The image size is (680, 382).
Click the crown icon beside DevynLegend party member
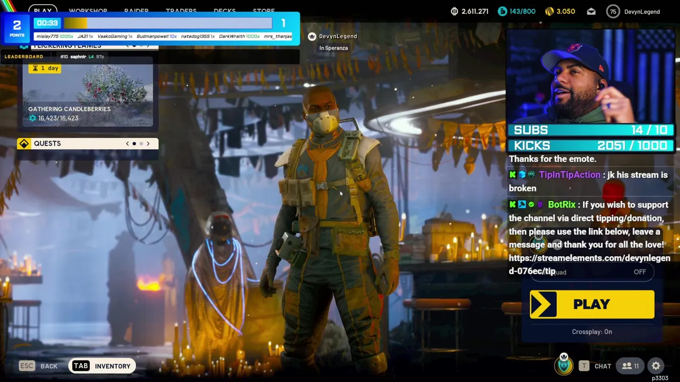(312, 36)
